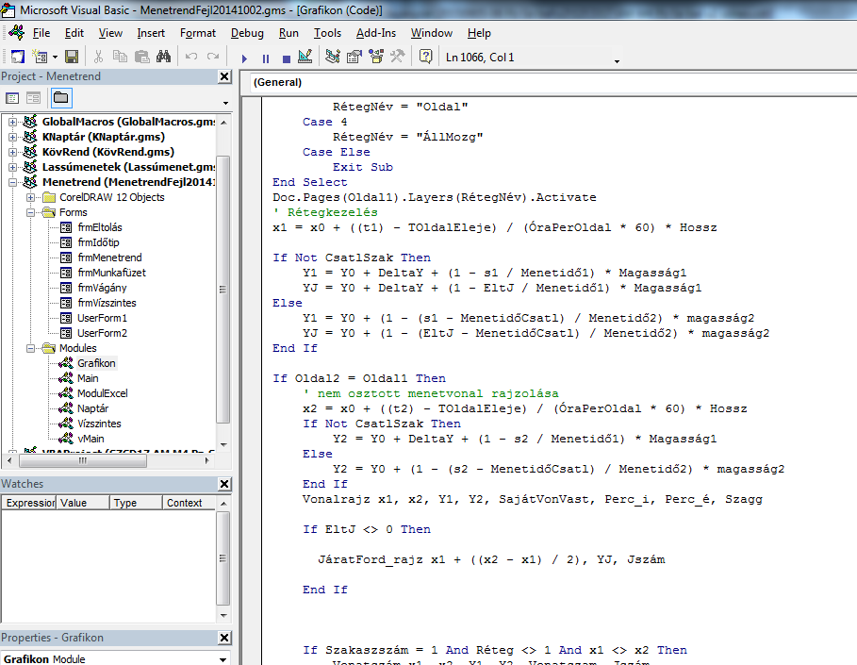
Task: Open toolbar options dropdown arrow after Ln/Col
Action: tap(618, 61)
